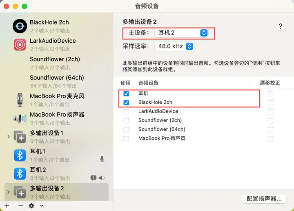Open the 采样速率 48.0 kHz dropdown
Image resolution: width=294 pixels, height=211 pixels.
click(x=174, y=46)
